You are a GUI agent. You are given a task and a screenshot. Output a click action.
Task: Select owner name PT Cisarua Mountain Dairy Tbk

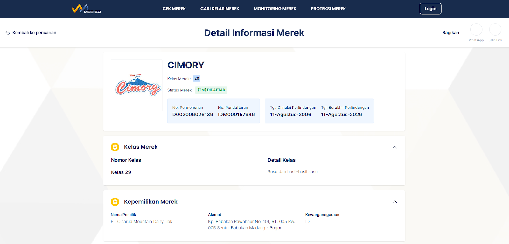point(142,222)
